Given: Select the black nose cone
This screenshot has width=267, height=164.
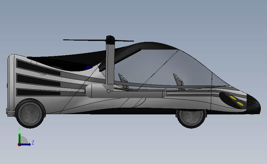Looking at the screenshot, I should pyautogui.click(x=253, y=104).
